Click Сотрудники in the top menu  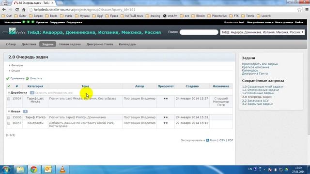tap(57, 22)
